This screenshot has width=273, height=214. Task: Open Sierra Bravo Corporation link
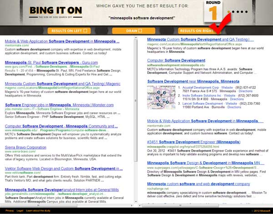pyautogui.click(x=25, y=147)
